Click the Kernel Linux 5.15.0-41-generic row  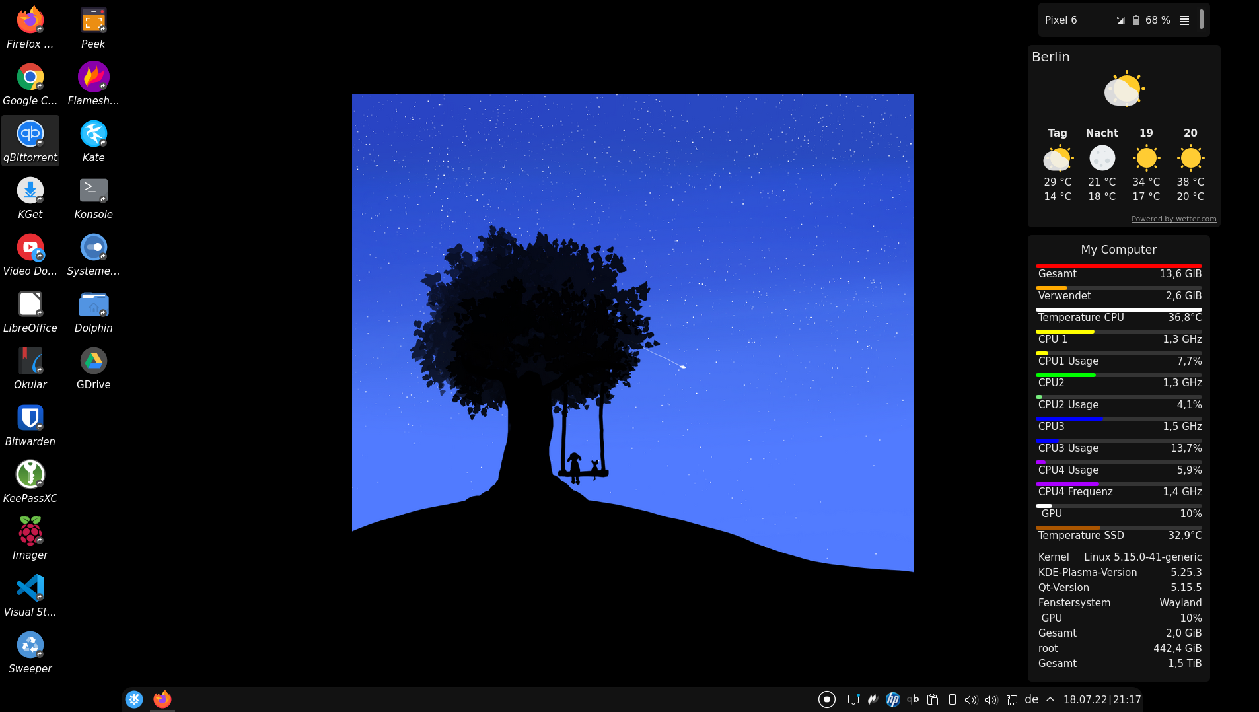pyautogui.click(x=1119, y=557)
